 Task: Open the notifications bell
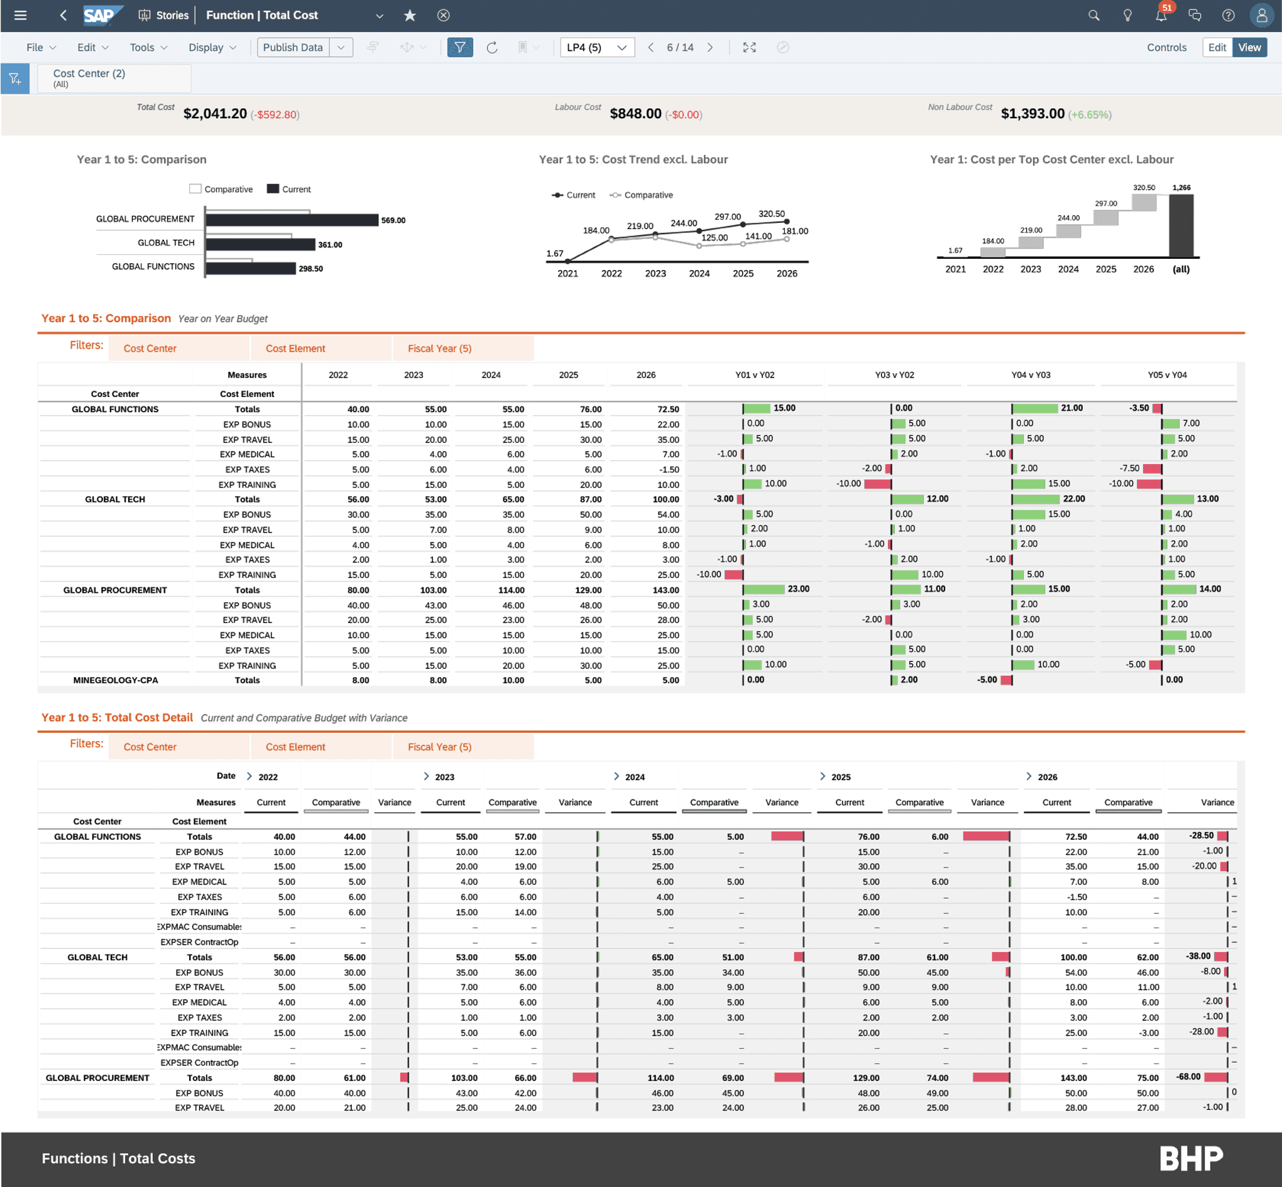tap(1161, 16)
